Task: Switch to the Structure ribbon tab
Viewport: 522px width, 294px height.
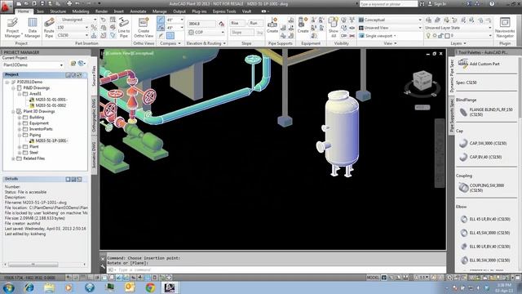Action: [58, 11]
